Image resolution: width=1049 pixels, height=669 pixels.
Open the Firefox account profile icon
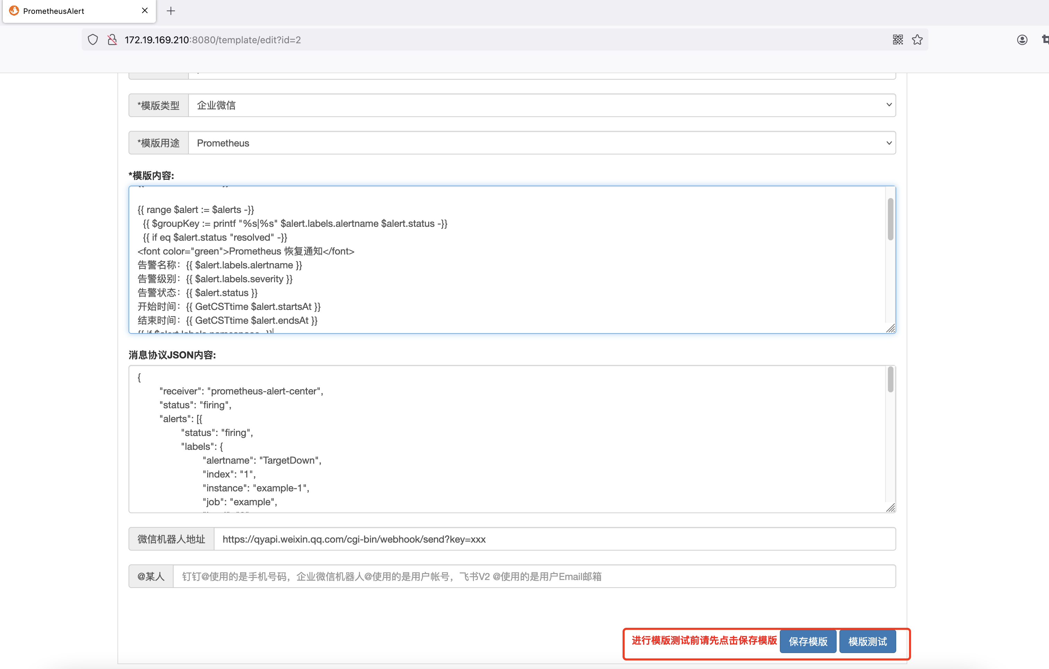pos(1022,39)
